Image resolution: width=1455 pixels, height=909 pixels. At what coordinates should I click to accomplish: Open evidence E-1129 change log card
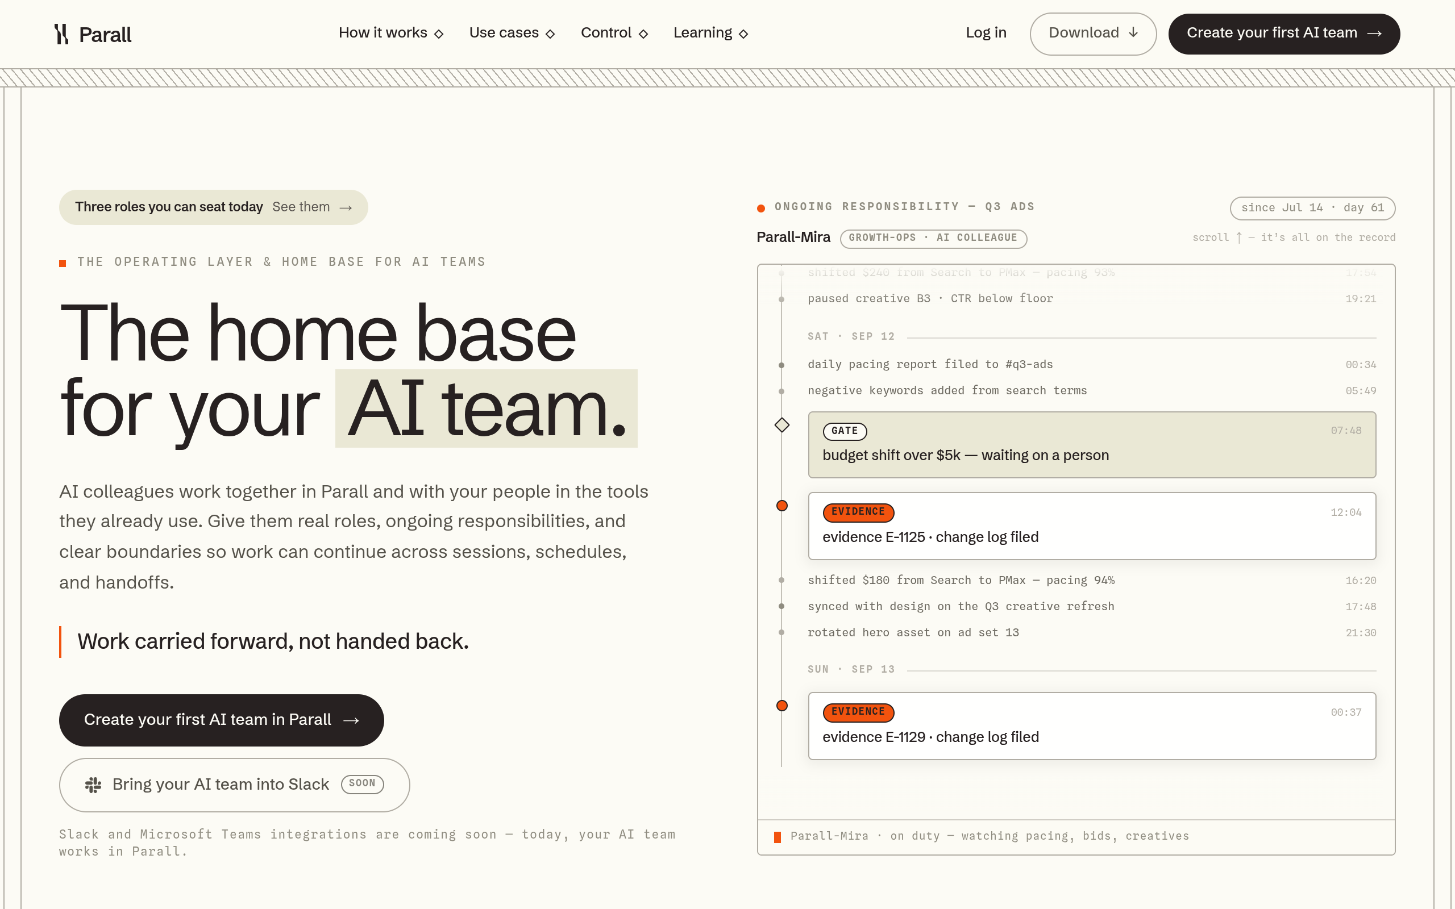pyautogui.click(x=1092, y=726)
